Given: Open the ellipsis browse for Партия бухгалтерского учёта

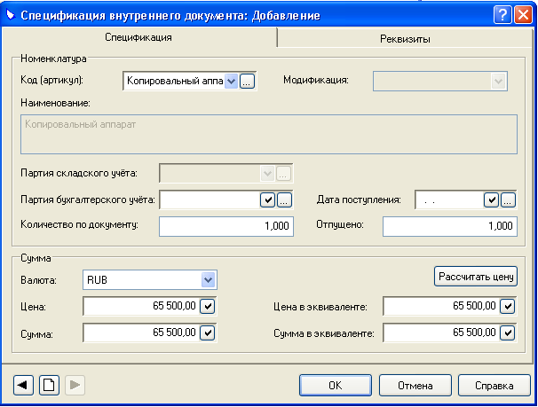Looking at the screenshot, I should [x=284, y=200].
